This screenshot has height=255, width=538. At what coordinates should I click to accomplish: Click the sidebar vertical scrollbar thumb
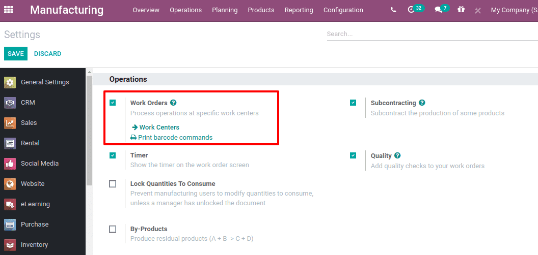pyautogui.click(x=89, y=130)
